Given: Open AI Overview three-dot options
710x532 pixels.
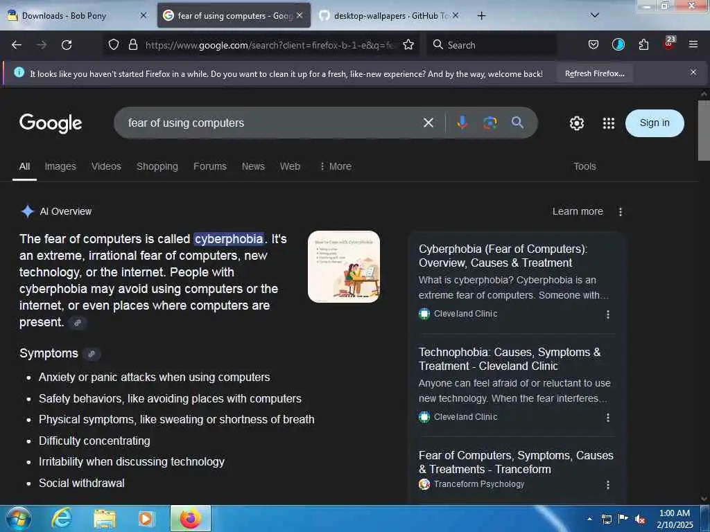Looking at the screenshot, I should point(621,212).
